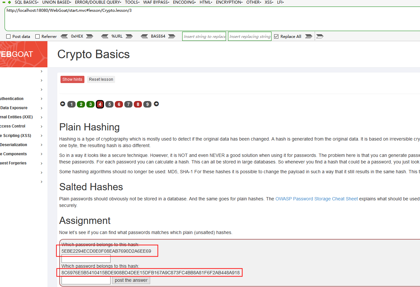Open lesson page 8
Screen dimensions: 420x287
coord(138,104)
